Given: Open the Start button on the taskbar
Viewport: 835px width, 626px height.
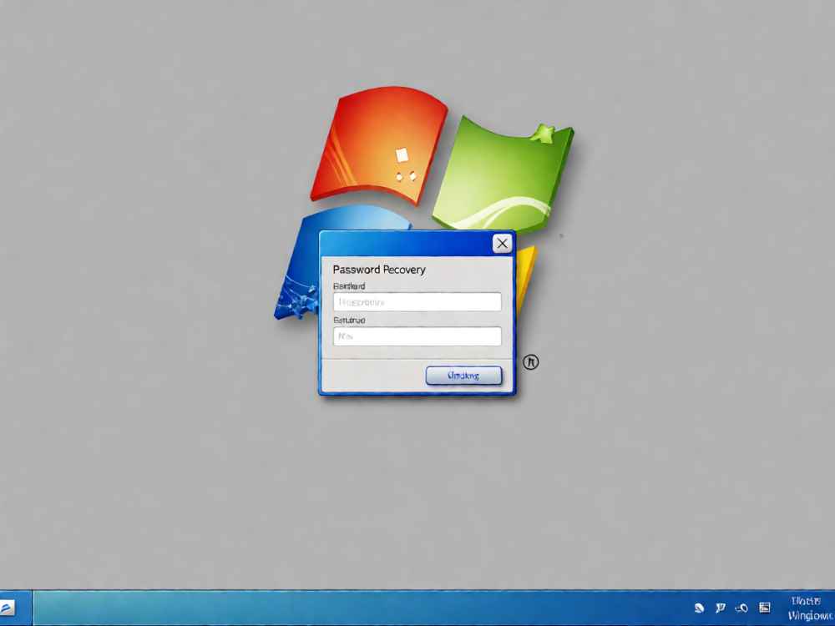Looking at the screenshot, I should [8, 608].
